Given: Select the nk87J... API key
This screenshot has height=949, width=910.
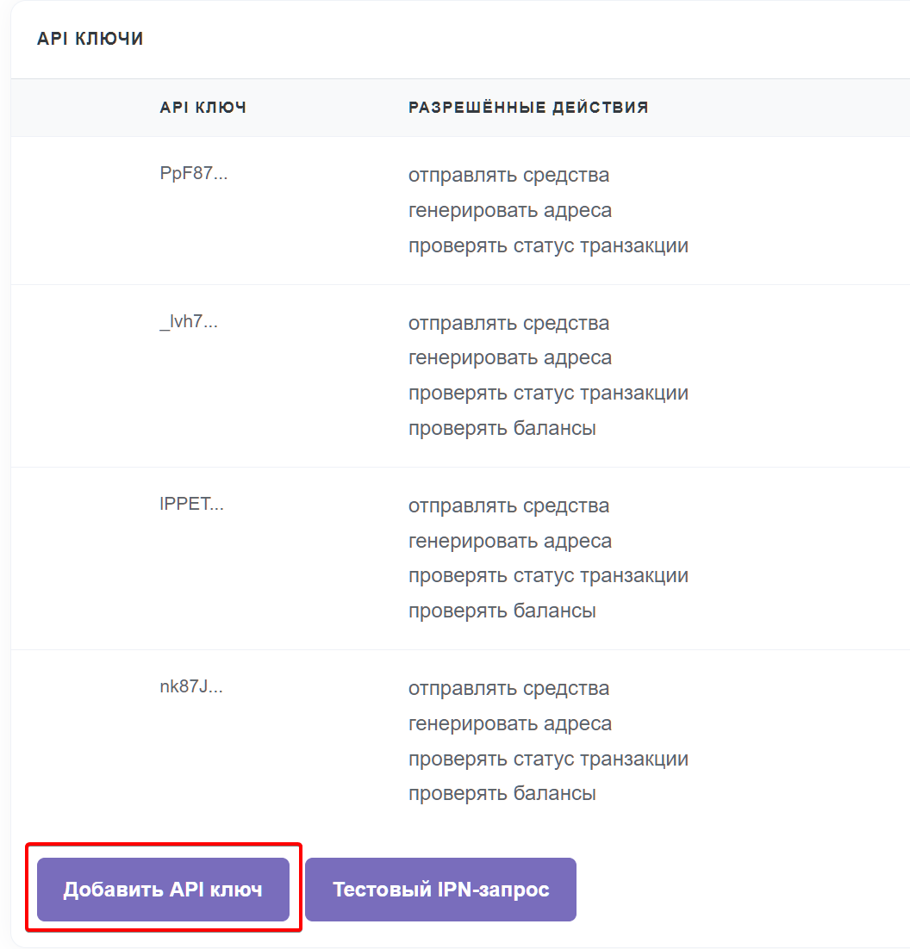Looking at the screenshot, I should (x=191, y=687).
